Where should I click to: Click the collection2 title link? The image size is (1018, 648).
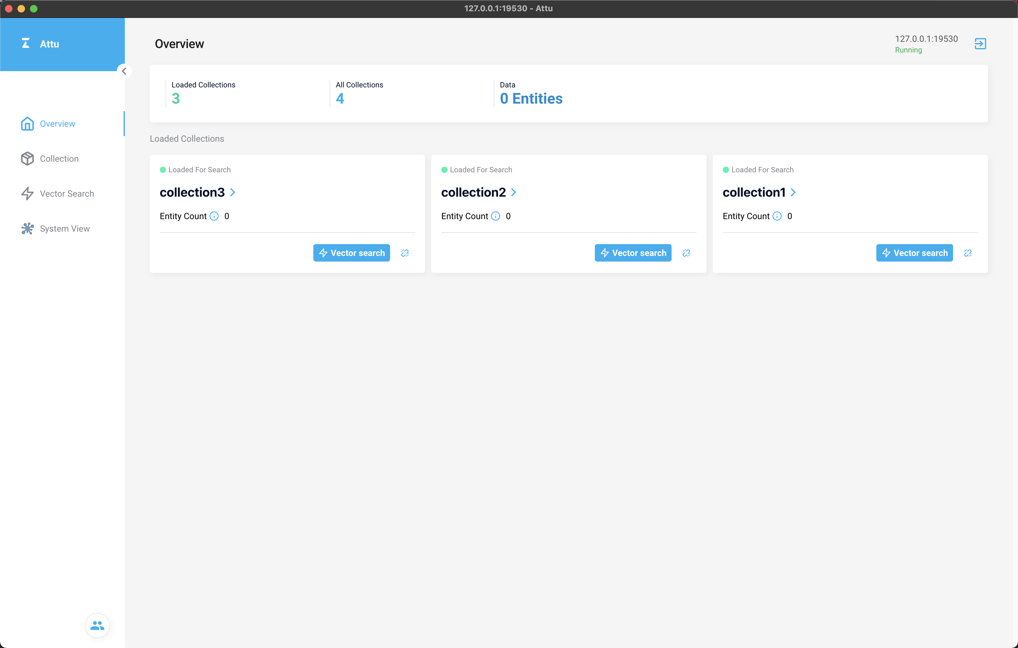[473, 193]
